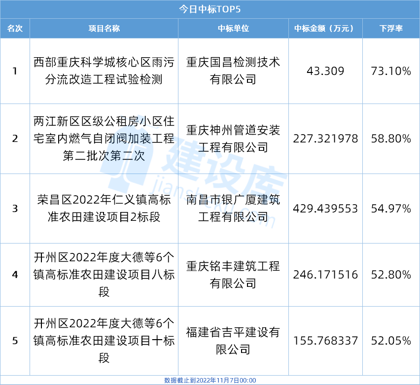Viewport: 420px width, 385px height.
Task: Select the 名次 column header
Action: 15,28
